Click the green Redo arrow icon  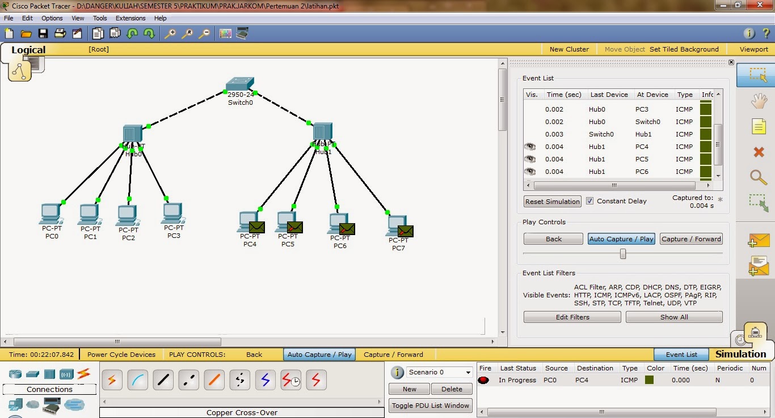(x=149, y=34)
